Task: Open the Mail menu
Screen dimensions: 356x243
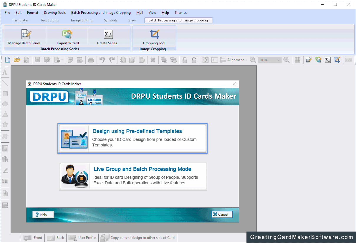Action: click(x=140, y=13)
